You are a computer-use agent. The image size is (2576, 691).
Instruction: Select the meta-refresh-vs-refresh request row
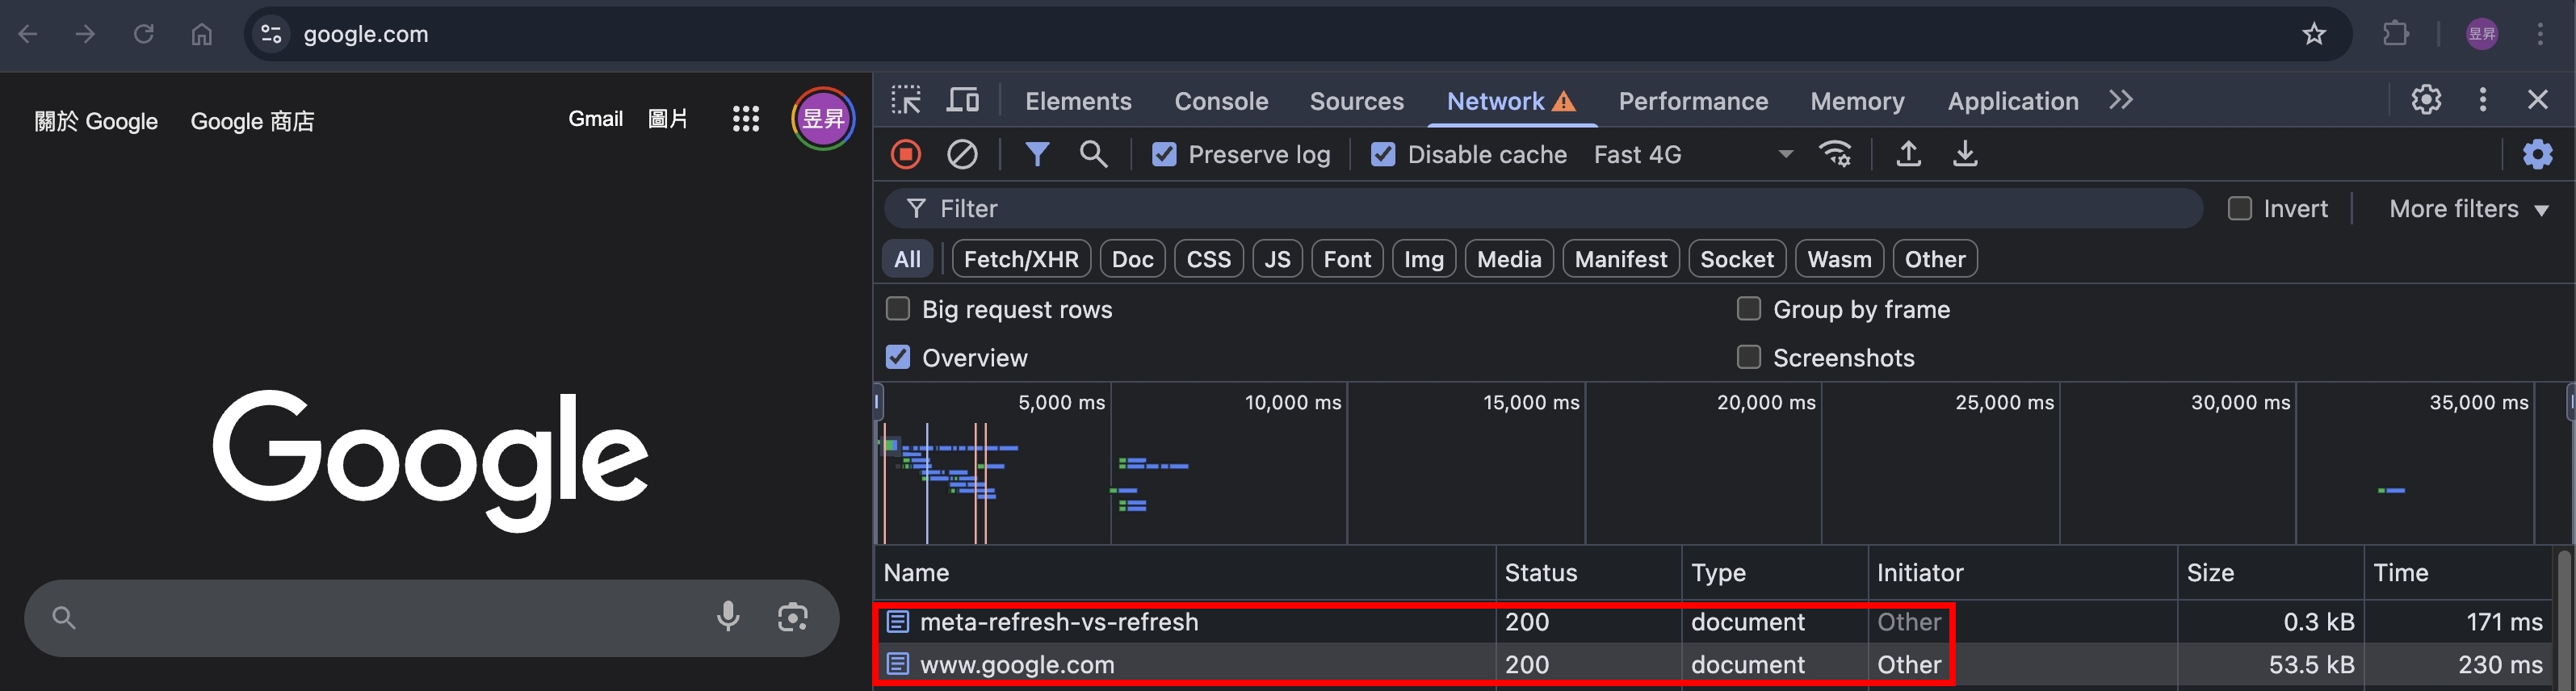coord(1712,621)
